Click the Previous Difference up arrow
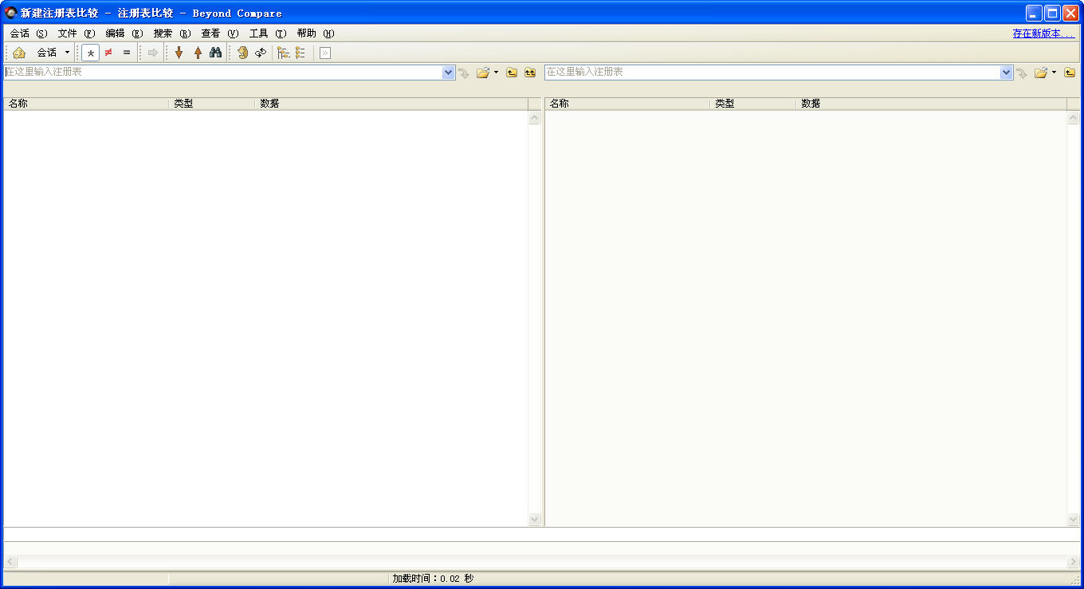Image resolution: width=1084 pixels, height=589 pixels. 198,53
